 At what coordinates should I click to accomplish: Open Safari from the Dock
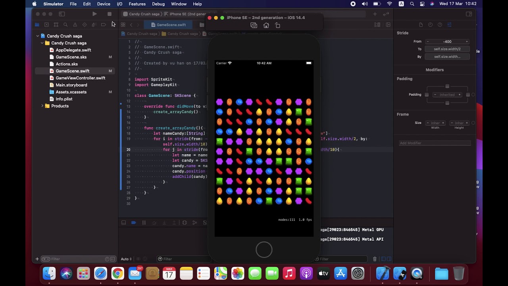[x=100, y=273]
